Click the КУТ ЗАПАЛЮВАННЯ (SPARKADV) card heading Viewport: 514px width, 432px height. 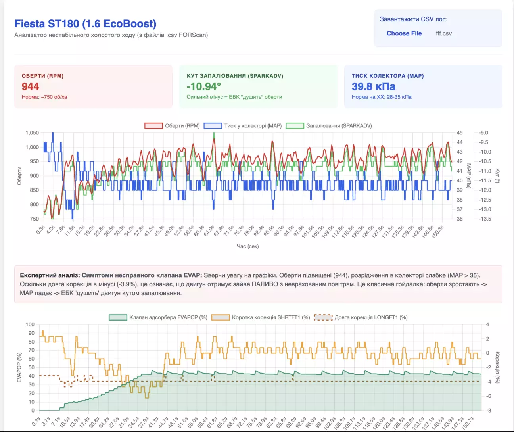click(x=235, y=76)
